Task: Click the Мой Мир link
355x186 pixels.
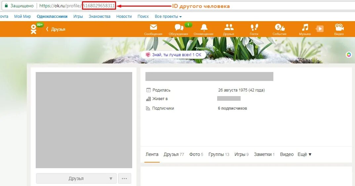Action: pos(22,17)
